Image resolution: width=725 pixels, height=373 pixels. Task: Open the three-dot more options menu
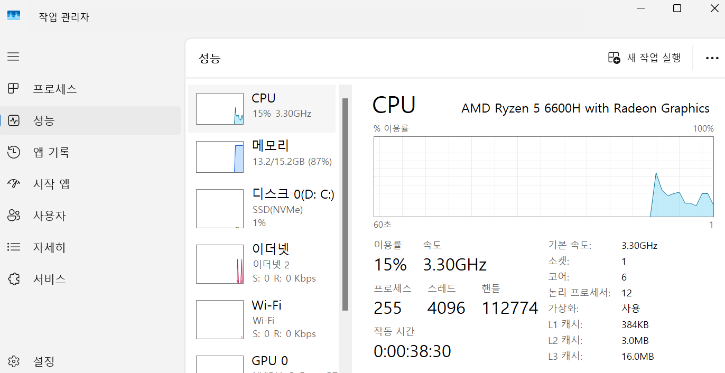(712, 58)
